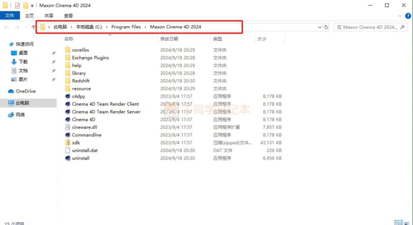
Task: Open the 文件 ribbon menu
Action: tap(10, 16)
